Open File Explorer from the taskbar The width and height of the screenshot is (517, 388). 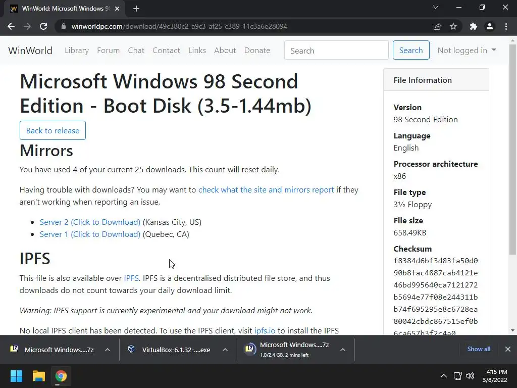38,376
